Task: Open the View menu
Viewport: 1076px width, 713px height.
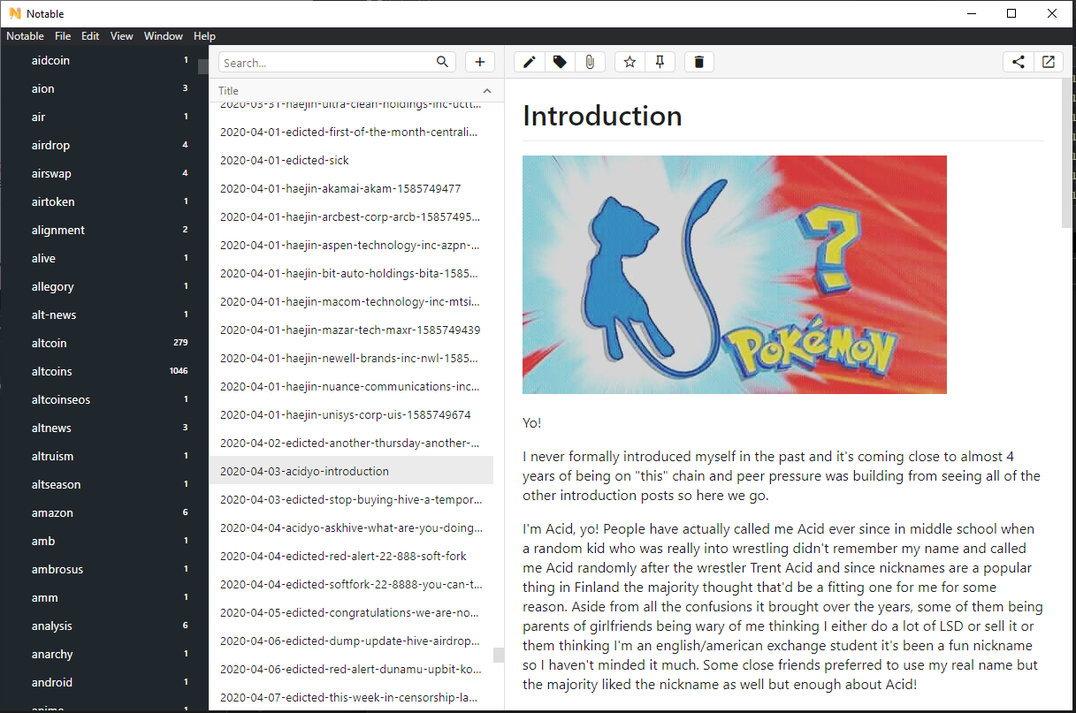Action: tap(122, 36)
